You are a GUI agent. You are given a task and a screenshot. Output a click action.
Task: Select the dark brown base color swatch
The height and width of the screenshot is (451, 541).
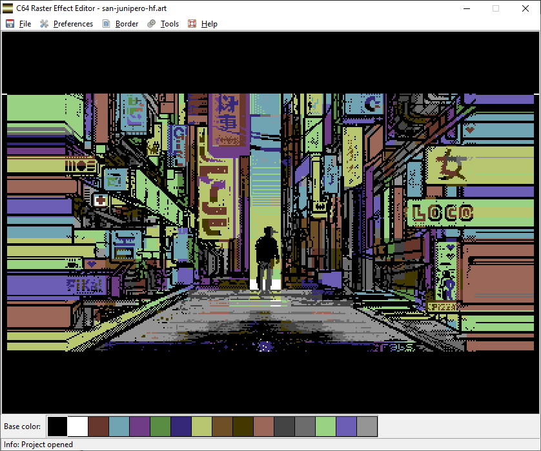(x=243, y=426)
